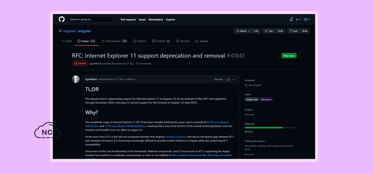Screen dimensions: 373x173
Task: Click the Member badge on the comment
Action: [x=219, y=79]
